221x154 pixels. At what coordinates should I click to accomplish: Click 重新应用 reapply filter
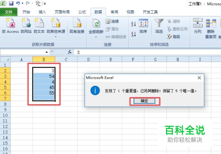(x=177, y=29)
